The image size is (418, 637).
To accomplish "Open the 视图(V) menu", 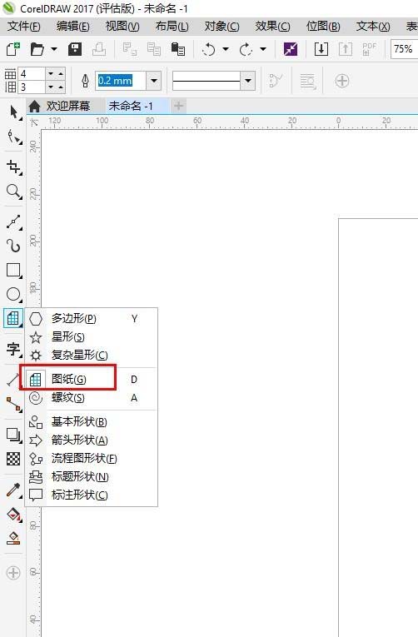I will (x=122, y=27).
